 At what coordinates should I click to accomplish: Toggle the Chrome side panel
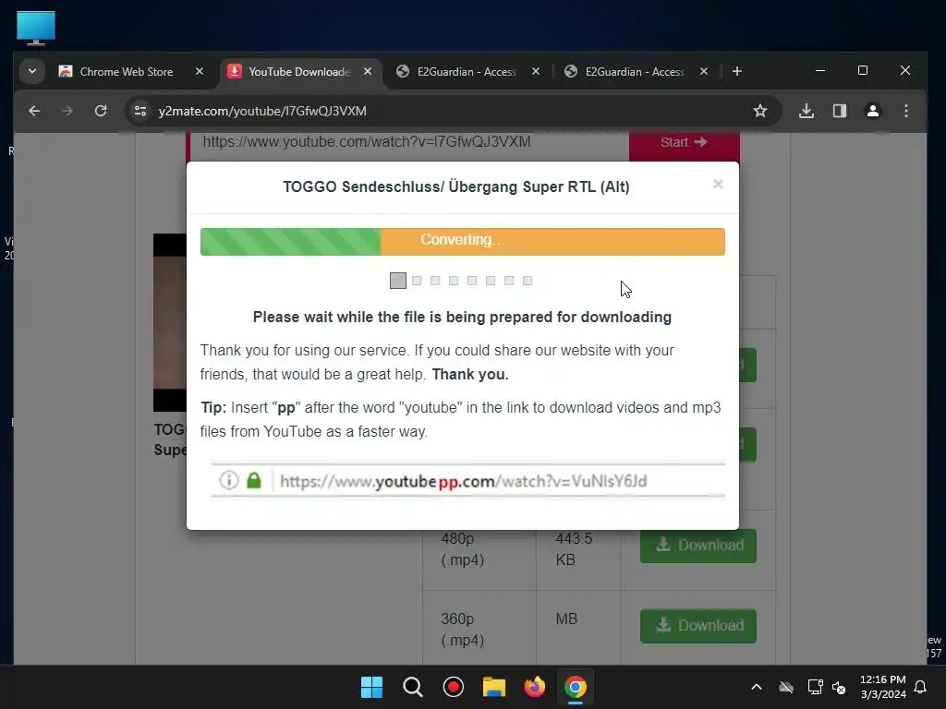(840, 111)
